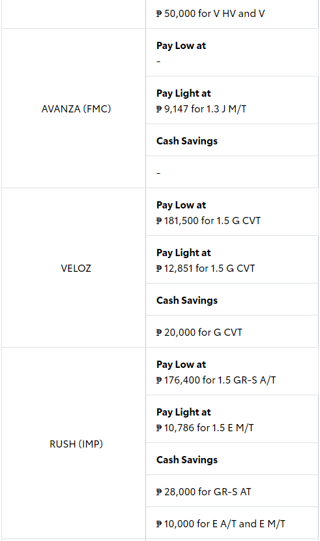Click the Veloz Cash Savings heading
This screenshot has height=541, width=320.
[187, 300]
